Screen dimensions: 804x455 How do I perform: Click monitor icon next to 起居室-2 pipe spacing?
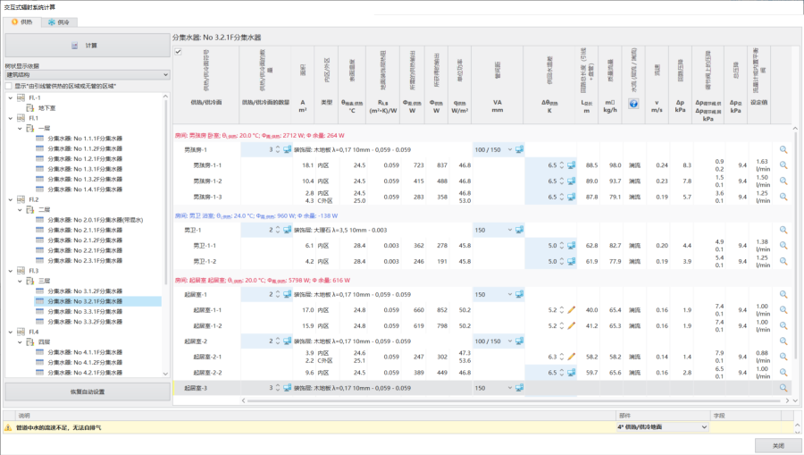click(519, 341)
